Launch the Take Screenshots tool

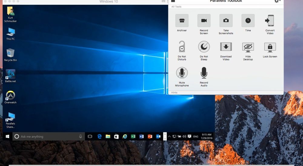tap(226, 21)
